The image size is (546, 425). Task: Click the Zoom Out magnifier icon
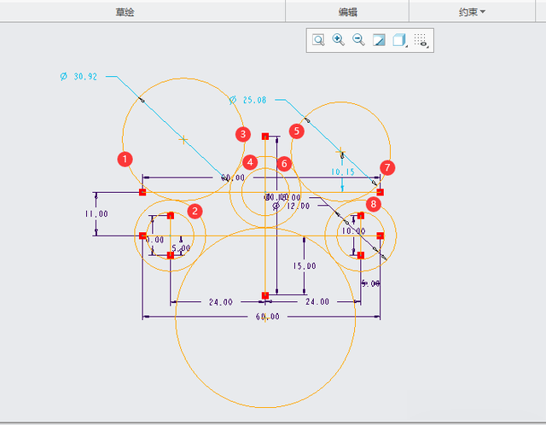coord(358,40)
